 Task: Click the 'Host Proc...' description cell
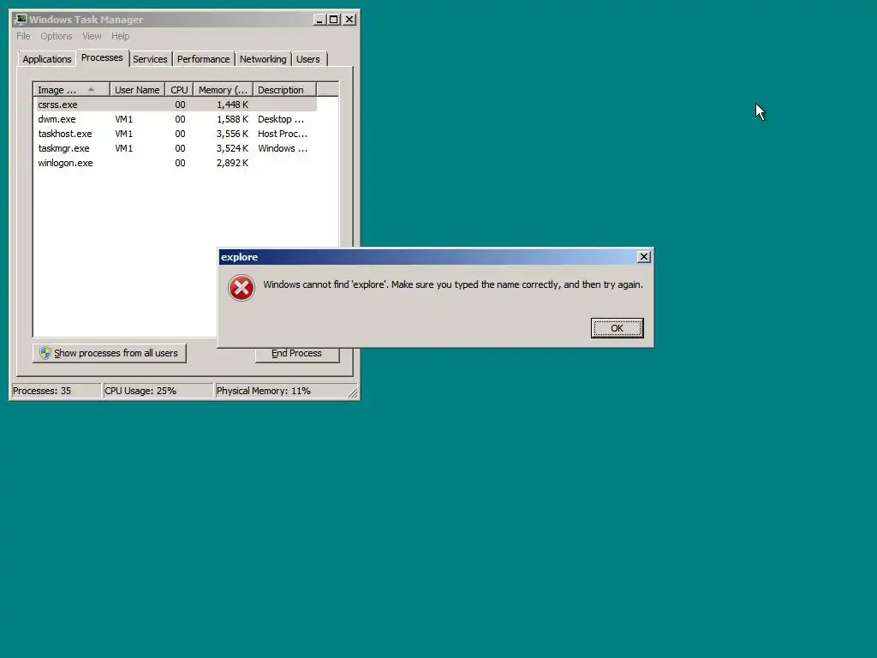pos(283,134)
